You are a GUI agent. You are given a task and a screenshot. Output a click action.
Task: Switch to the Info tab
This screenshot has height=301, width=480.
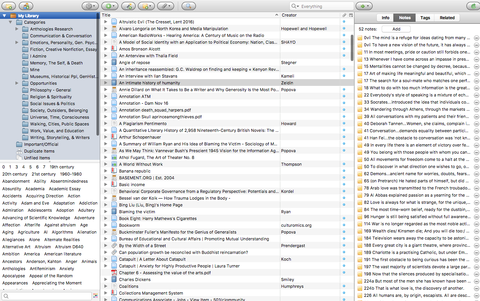click(x=385, y=18)
